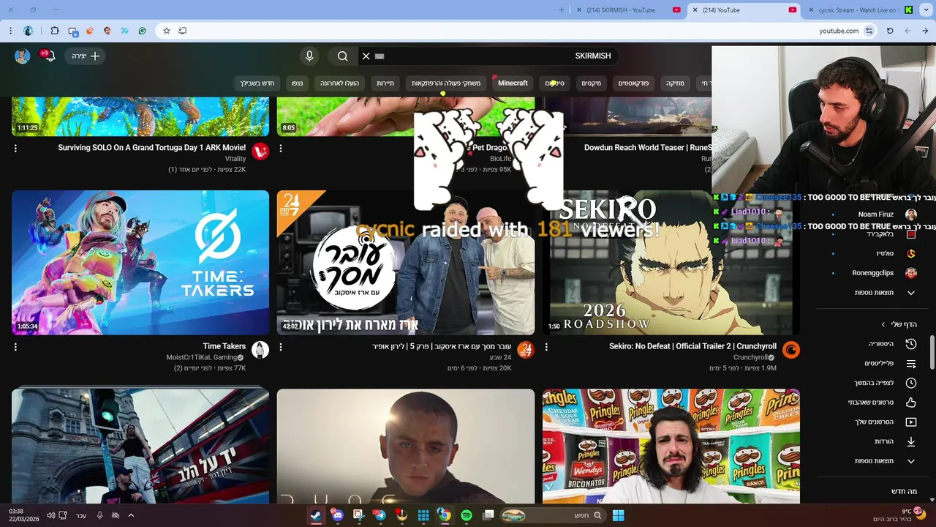936x527 pixels.
Task: Bookmark this page with the star
Action: tap(167, 31)
